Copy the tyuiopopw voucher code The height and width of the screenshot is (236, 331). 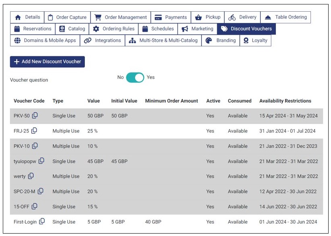[41, 161]
